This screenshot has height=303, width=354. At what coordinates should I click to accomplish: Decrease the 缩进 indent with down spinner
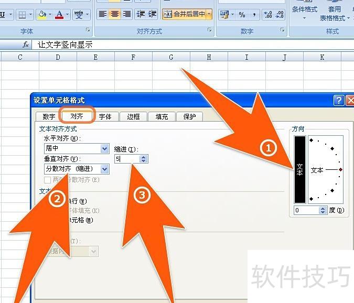(x=144, y=161)
